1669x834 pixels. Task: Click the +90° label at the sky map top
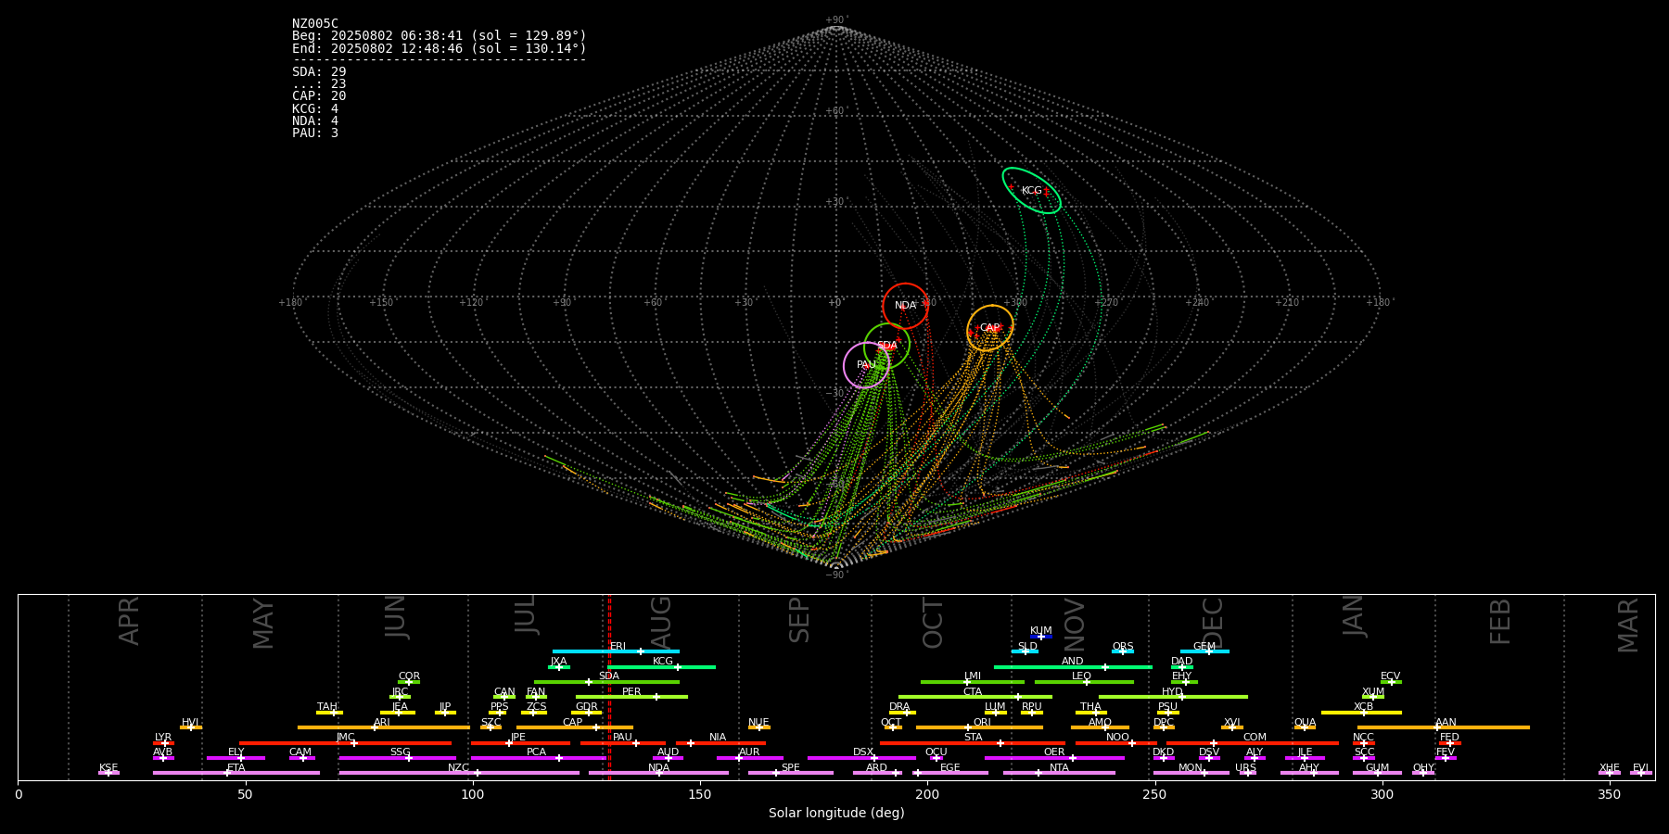coord(836,20)
